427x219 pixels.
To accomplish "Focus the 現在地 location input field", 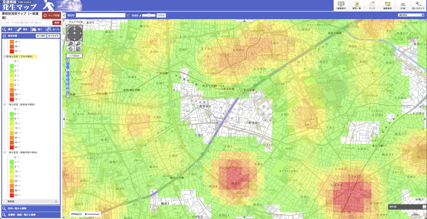I will [x=100, y=15].
